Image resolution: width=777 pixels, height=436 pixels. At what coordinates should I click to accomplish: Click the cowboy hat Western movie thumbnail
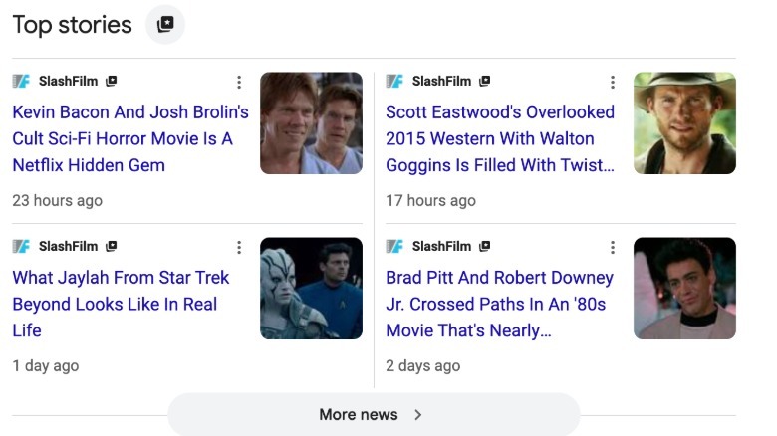click(684, 123)
